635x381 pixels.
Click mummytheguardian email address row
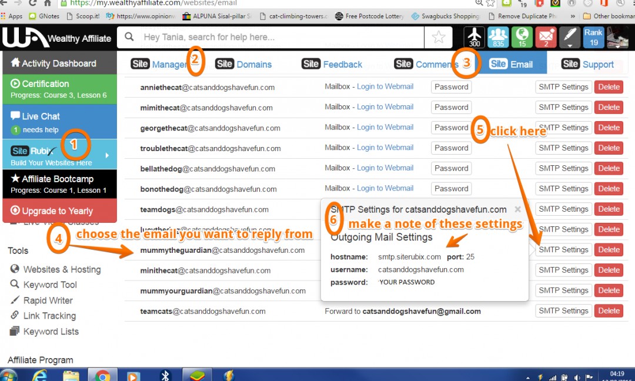tap(222, 250)
